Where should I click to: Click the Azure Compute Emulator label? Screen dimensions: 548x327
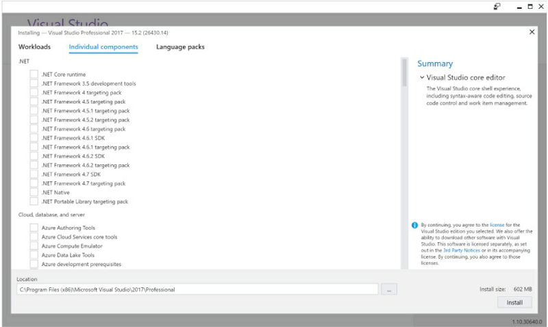[72, 246]
